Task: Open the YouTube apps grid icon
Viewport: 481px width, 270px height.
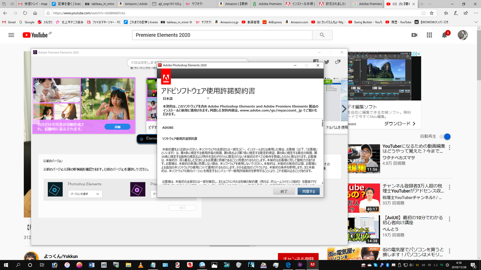Action: pos(429,35)
